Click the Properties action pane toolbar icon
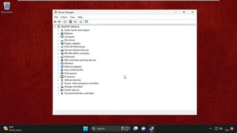The width and height of the screenshot is (237, 133). pos(75,22)
